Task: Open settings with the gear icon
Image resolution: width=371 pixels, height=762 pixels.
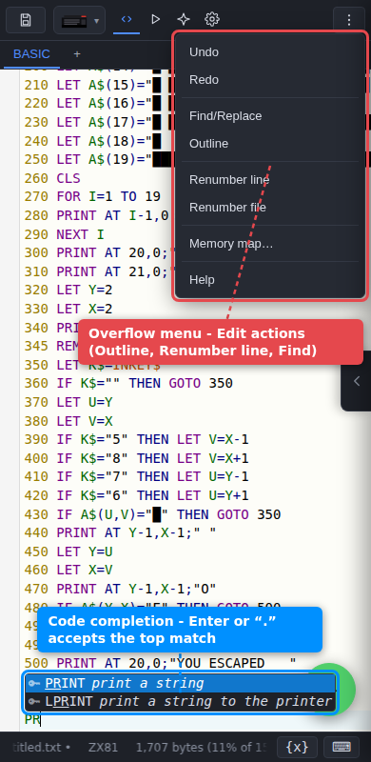Action: click(x=212, y=19)
